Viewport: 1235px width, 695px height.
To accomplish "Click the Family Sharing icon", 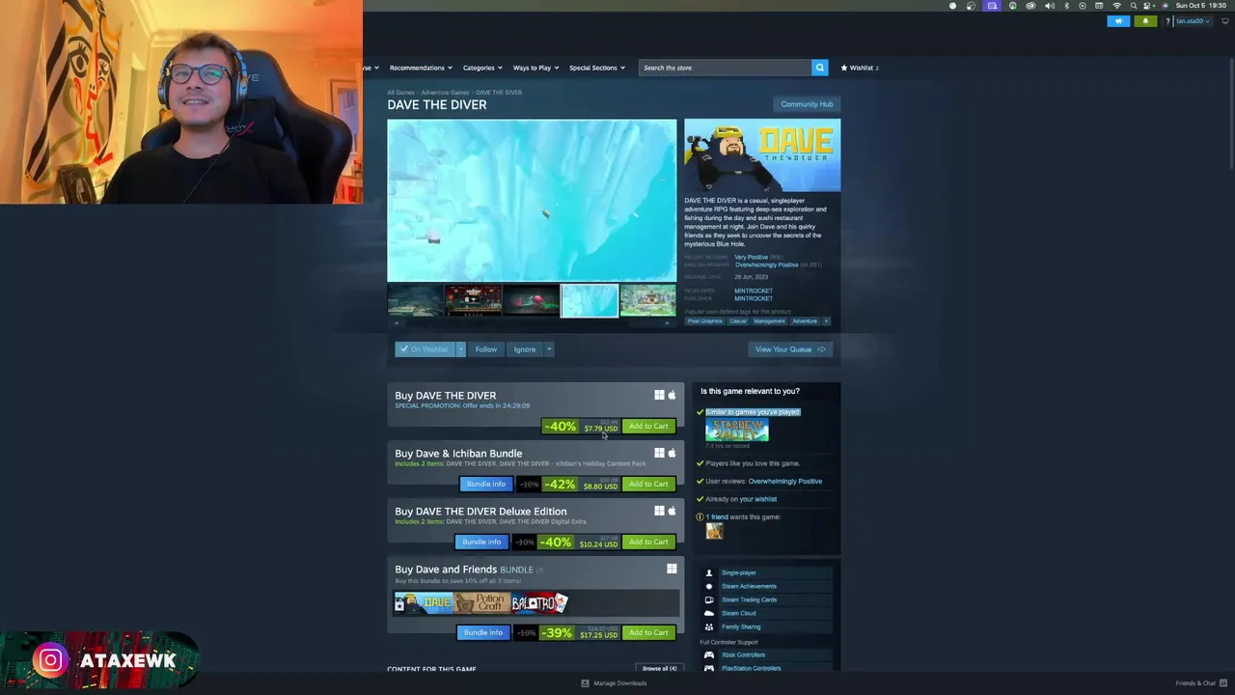I will click(709, 626).
